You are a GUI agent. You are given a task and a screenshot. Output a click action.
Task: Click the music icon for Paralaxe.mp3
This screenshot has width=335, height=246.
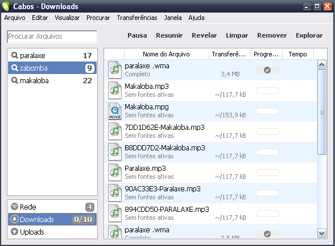115,173
